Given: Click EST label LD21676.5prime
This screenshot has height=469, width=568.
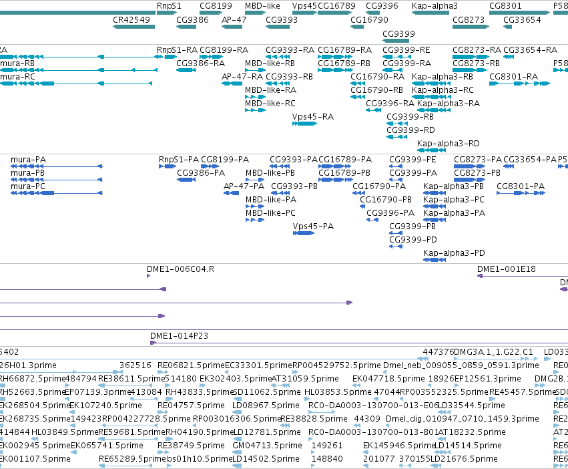Looking at the screenshot, I should tap(464, 459).
